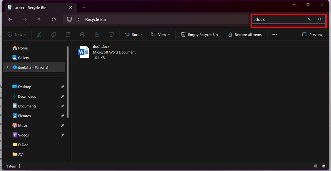
Task: Expand the deeksha - Personal node
Action: coord(8,67)
